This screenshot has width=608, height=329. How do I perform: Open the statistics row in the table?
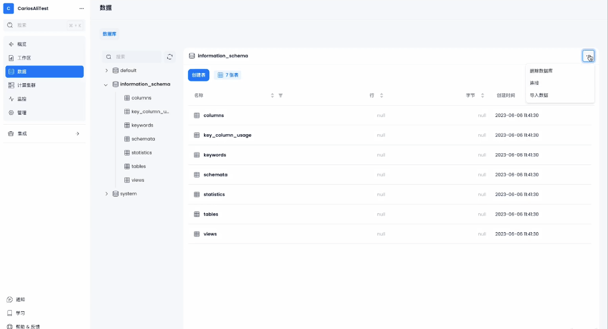pyautogui.click(x=390, y=194)
